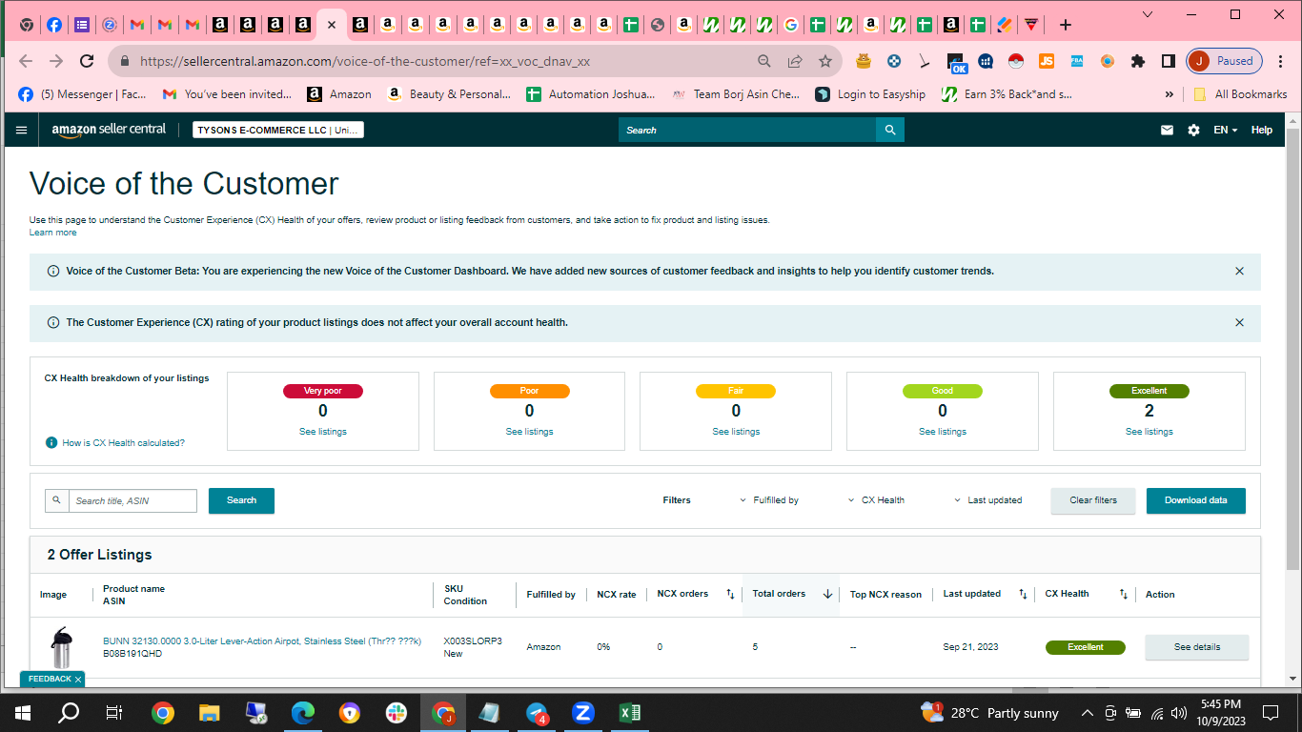Click the SKU X003SLORP3 cell

pos(473,641)
